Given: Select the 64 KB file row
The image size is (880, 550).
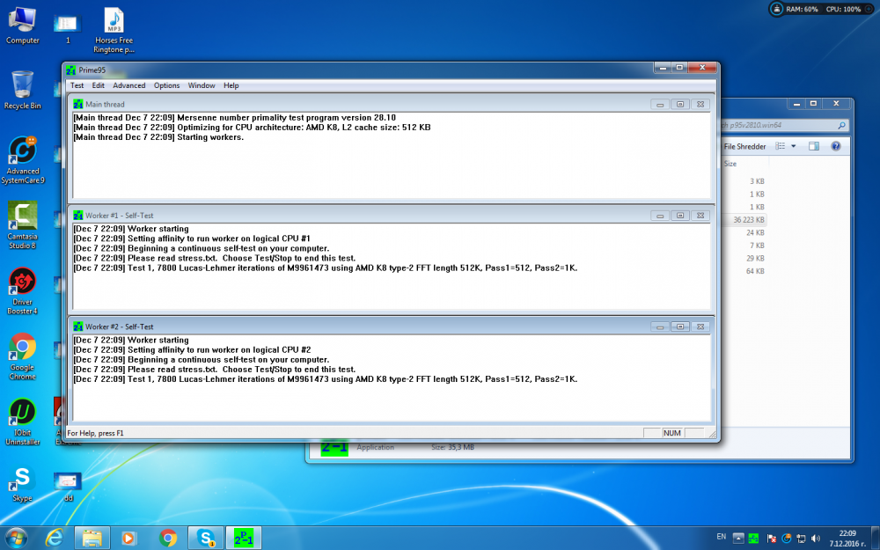Looking at the screenshot, I should [x=744, y=271].
